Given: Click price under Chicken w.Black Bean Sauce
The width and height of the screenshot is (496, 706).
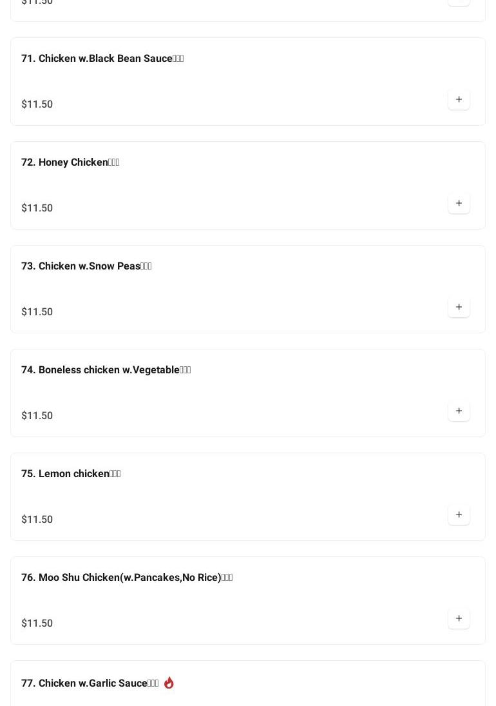Looking at the screenshot, I should 37,104.
